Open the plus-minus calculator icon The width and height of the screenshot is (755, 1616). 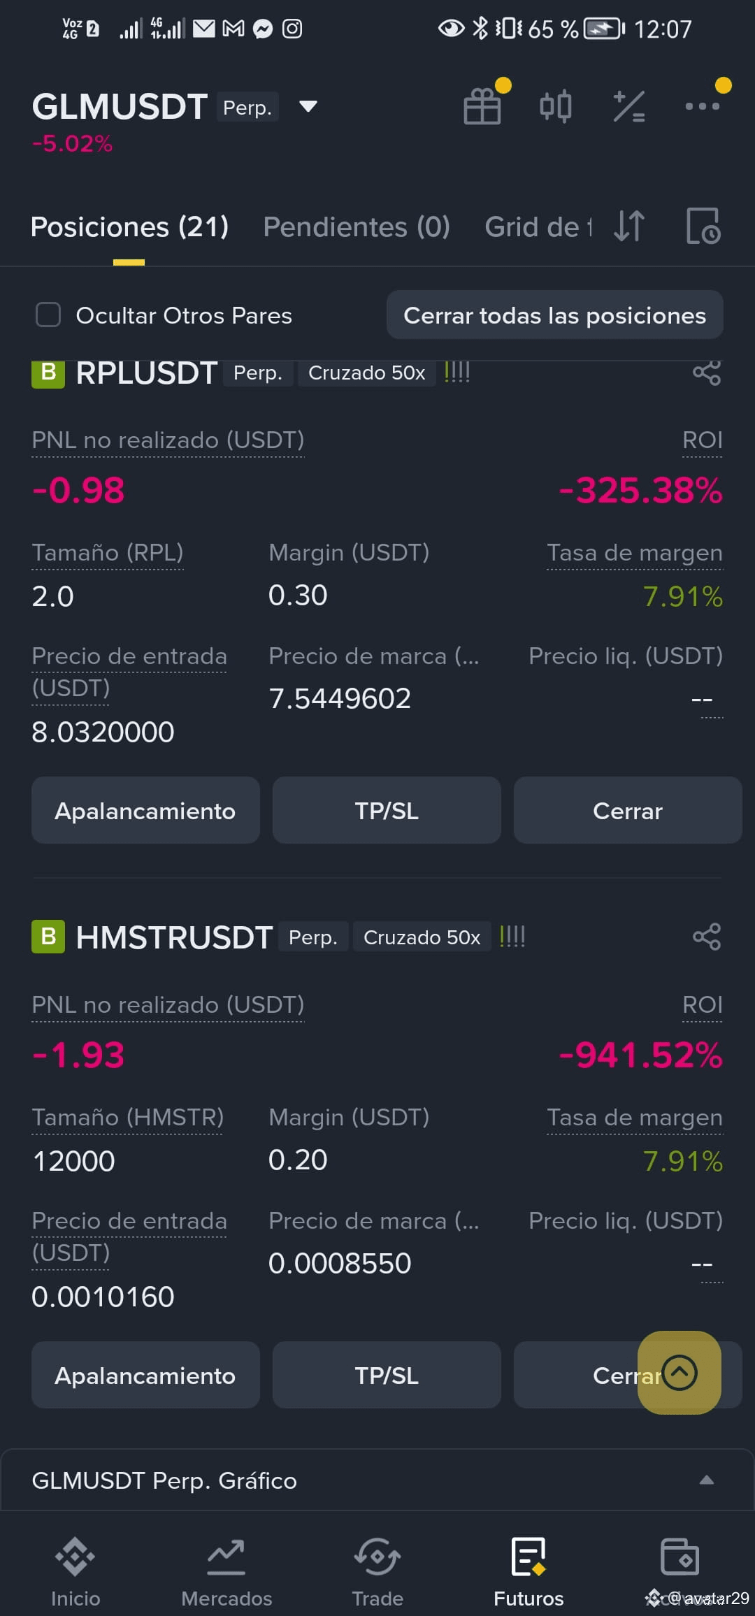[x=629, y=107]
